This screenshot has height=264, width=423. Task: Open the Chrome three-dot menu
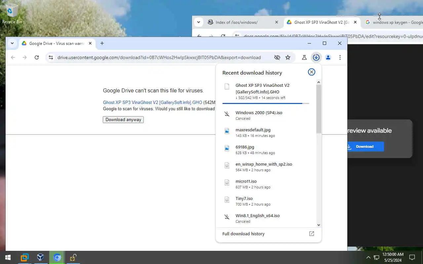(340, 57)
